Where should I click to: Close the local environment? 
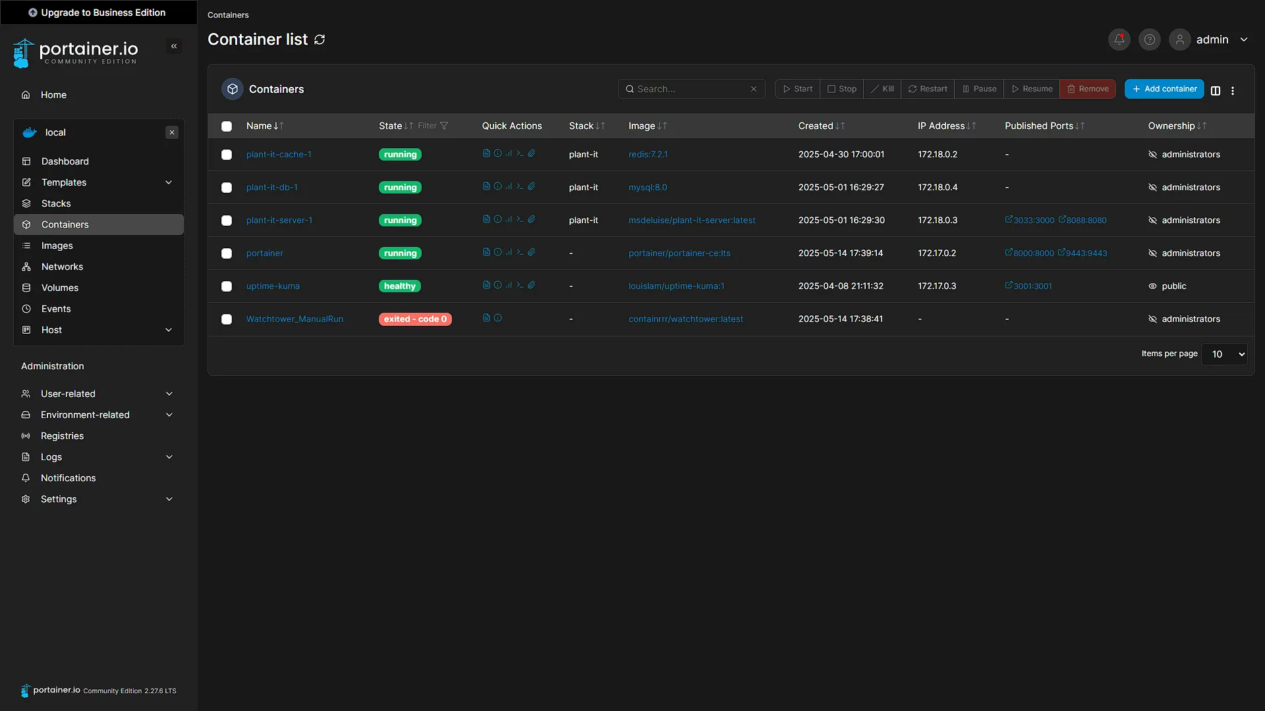[172, 132]
